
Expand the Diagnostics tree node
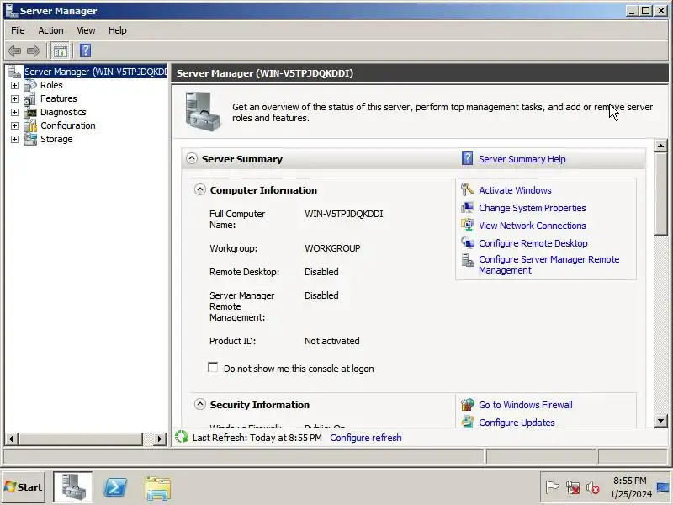pos(14,113)
